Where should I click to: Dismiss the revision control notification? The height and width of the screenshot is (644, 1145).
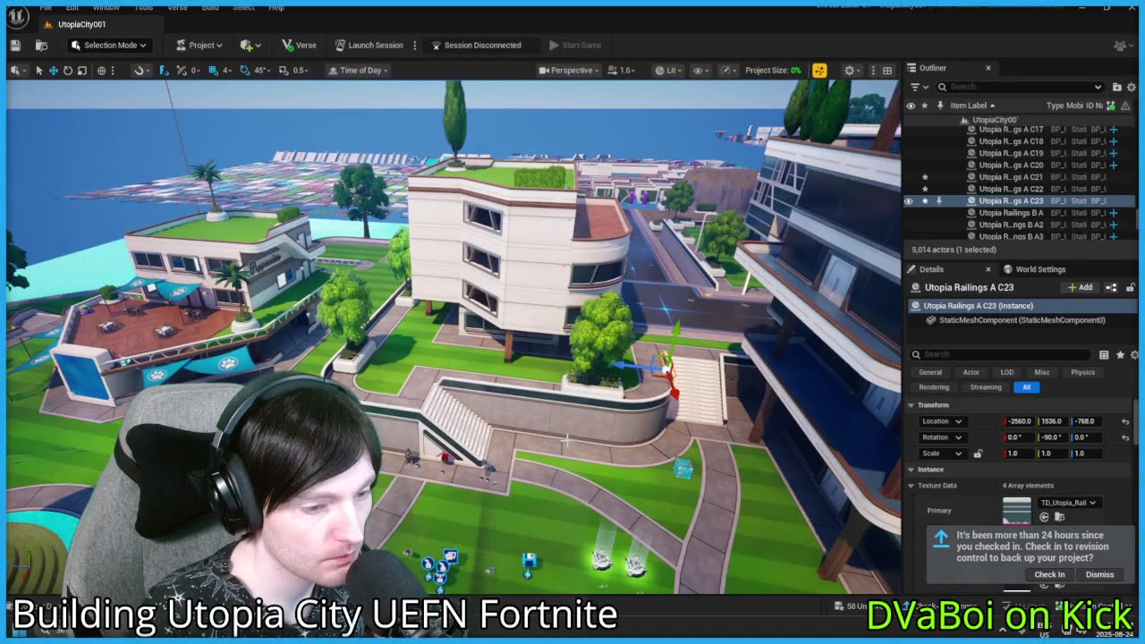tap(1099, 574)
